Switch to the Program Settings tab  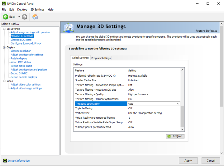[x=101, y=58]
